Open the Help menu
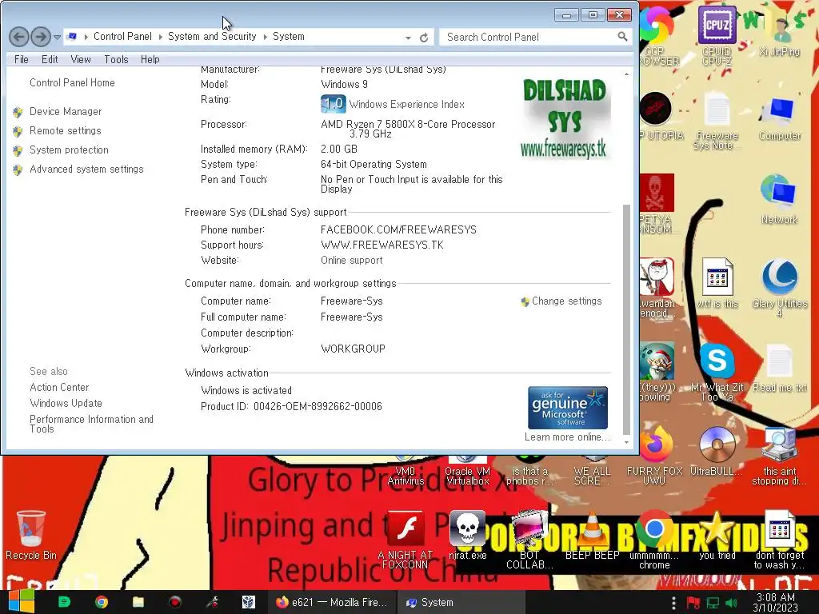Screen dimensions: 819x614 (x=150, y=59)
